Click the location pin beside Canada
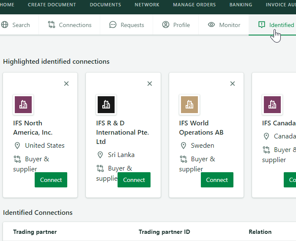Viewport: 296px width, 241px height. tap(266, 136)
